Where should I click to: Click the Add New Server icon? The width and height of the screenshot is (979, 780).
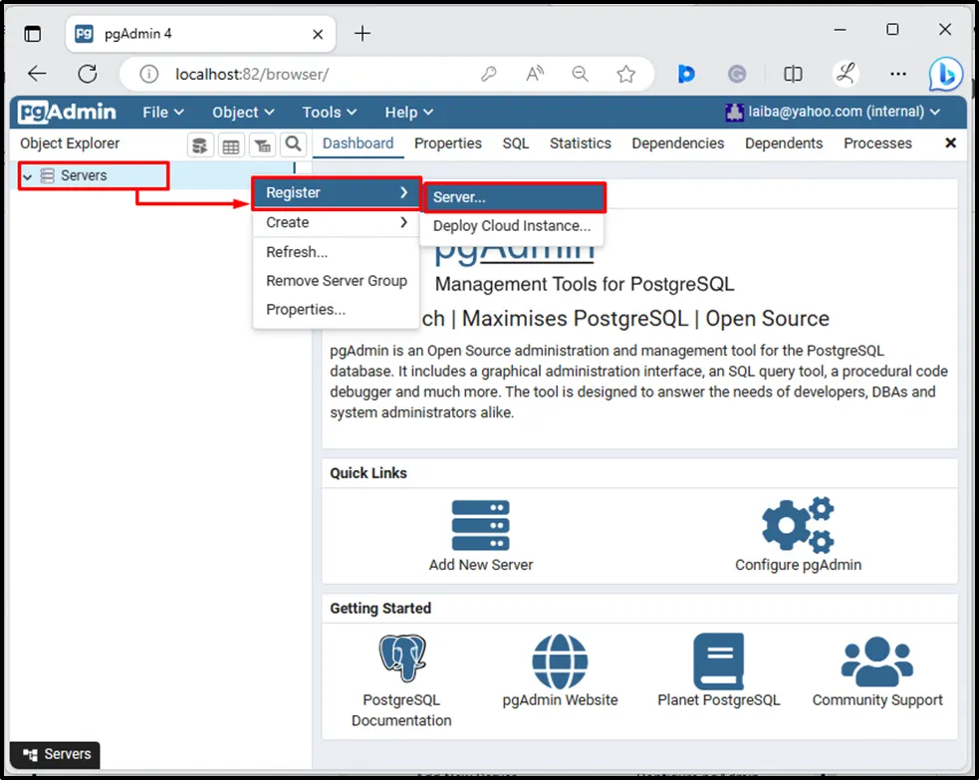480,524
